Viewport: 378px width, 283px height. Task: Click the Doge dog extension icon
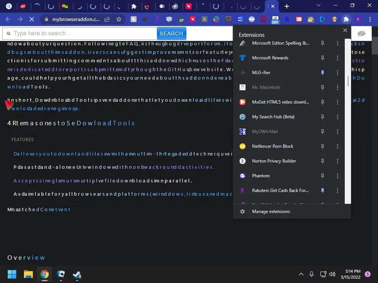click(311, 19)
